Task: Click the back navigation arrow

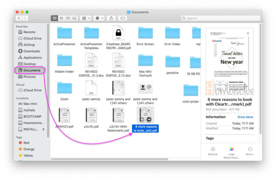Action: click(19, 18)
